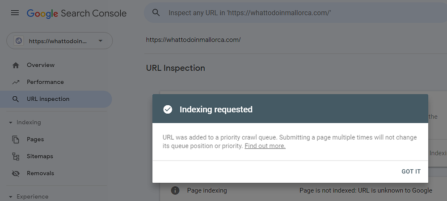Click the Removals crossed-eye icon

16,173
